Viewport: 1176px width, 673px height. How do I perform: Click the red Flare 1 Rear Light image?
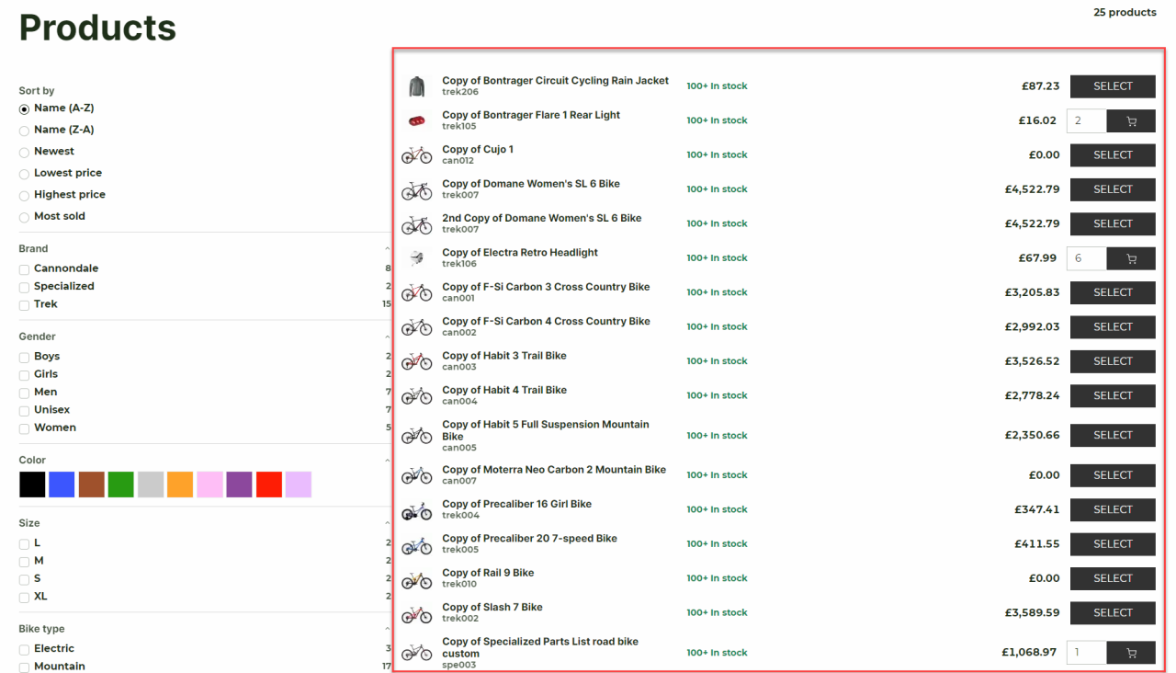click(x=417, y=121)
